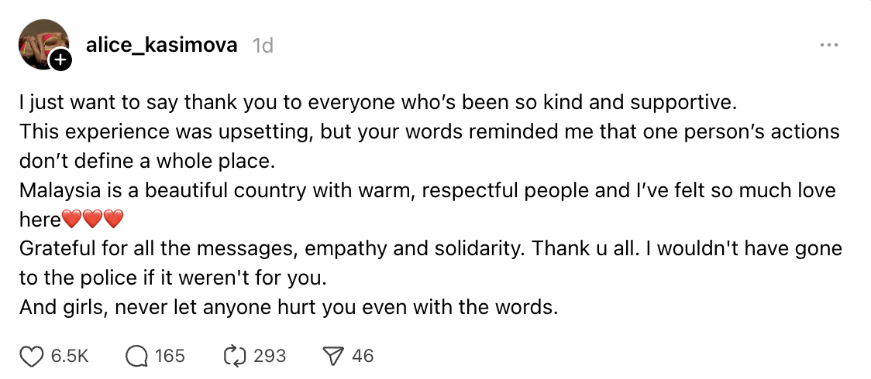Click the final line "And girls, never let anyone"
The height and width of the screenshot is (379, 871).
pos(288,307)
